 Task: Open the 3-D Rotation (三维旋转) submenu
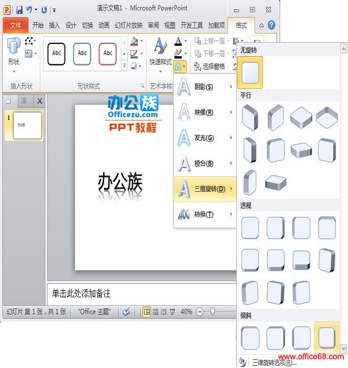205,189
